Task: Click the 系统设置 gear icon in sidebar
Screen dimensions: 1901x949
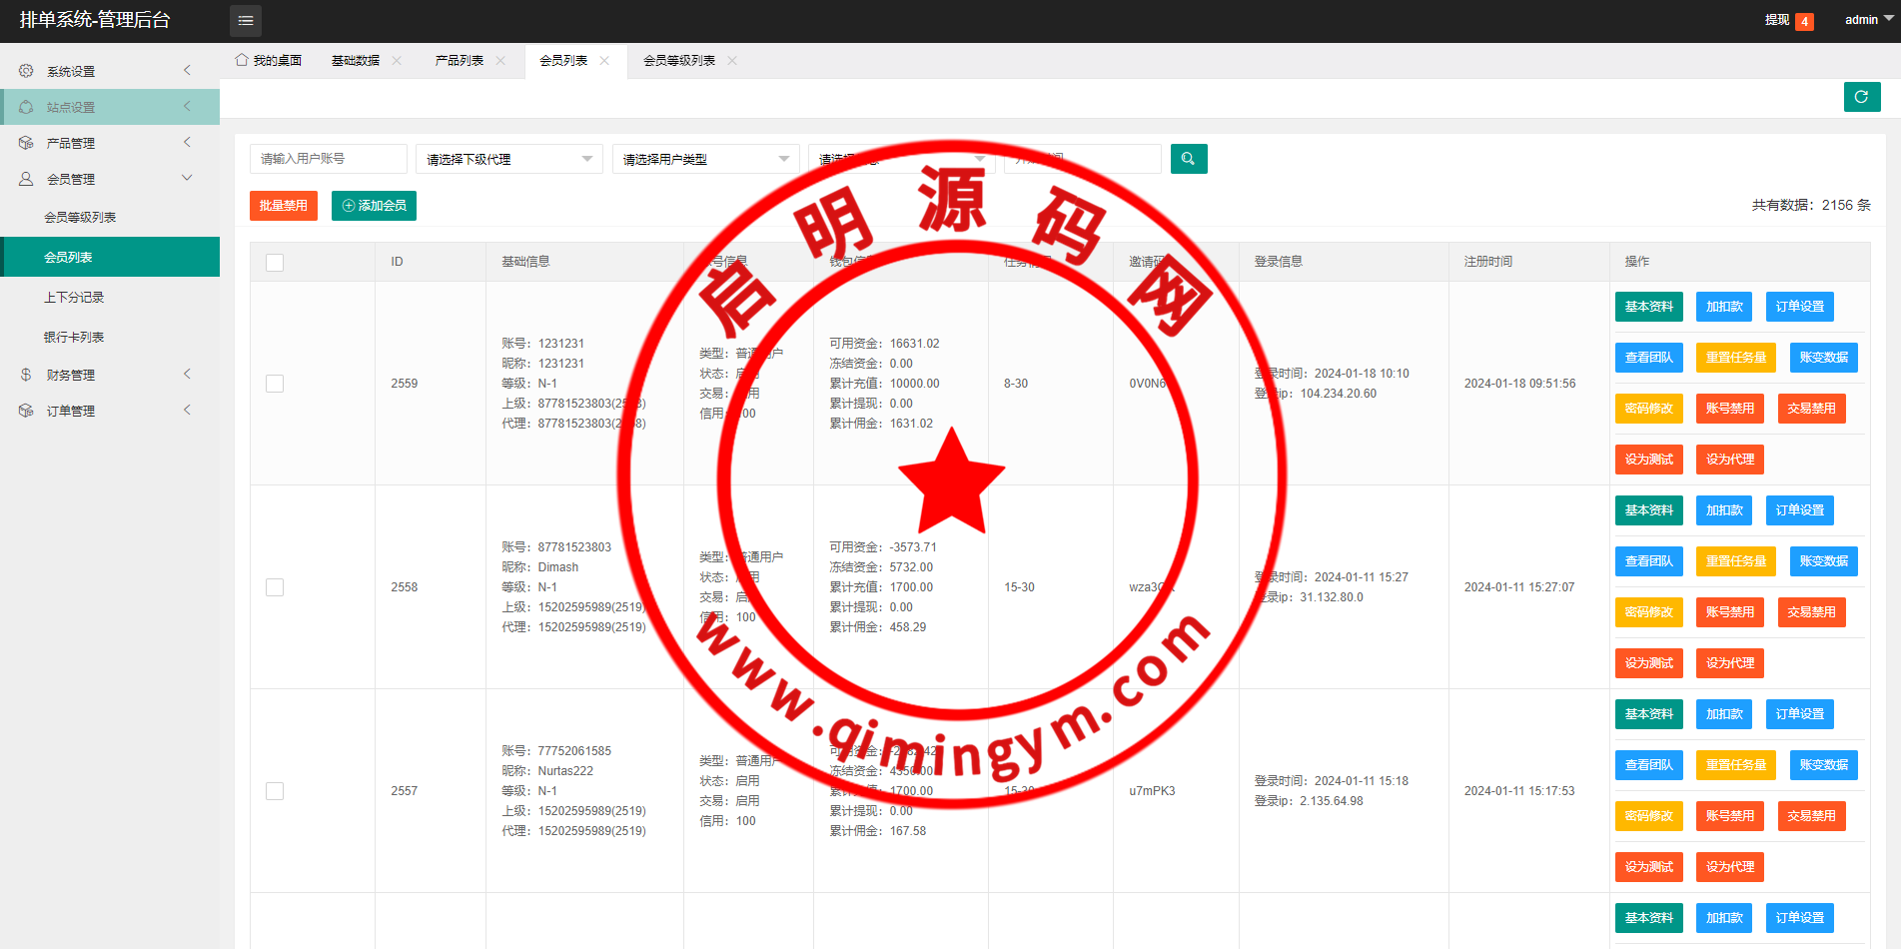Action: pyautogui.click(x=26, y=71)
